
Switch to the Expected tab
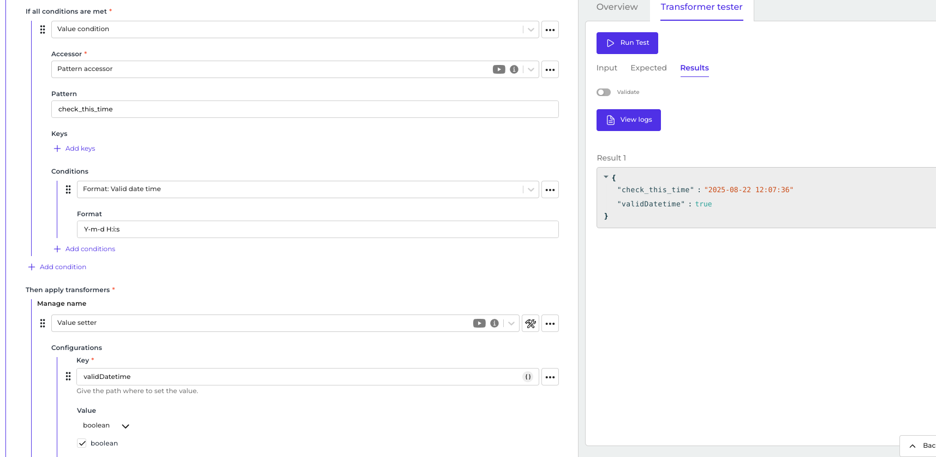click(648, 68)
